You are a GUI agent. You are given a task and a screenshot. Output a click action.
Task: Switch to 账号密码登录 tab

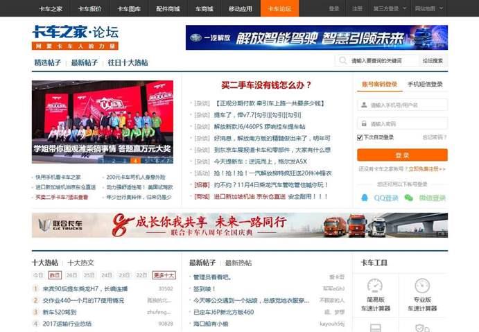point(379,85)
